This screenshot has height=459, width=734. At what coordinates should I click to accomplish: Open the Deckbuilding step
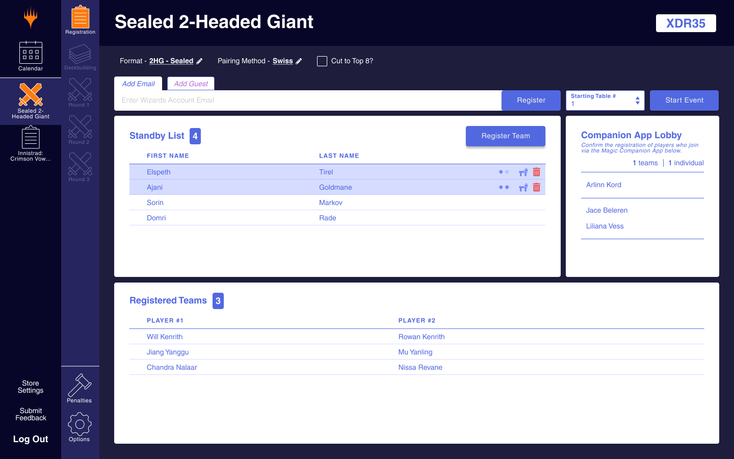tap(80, 57)
